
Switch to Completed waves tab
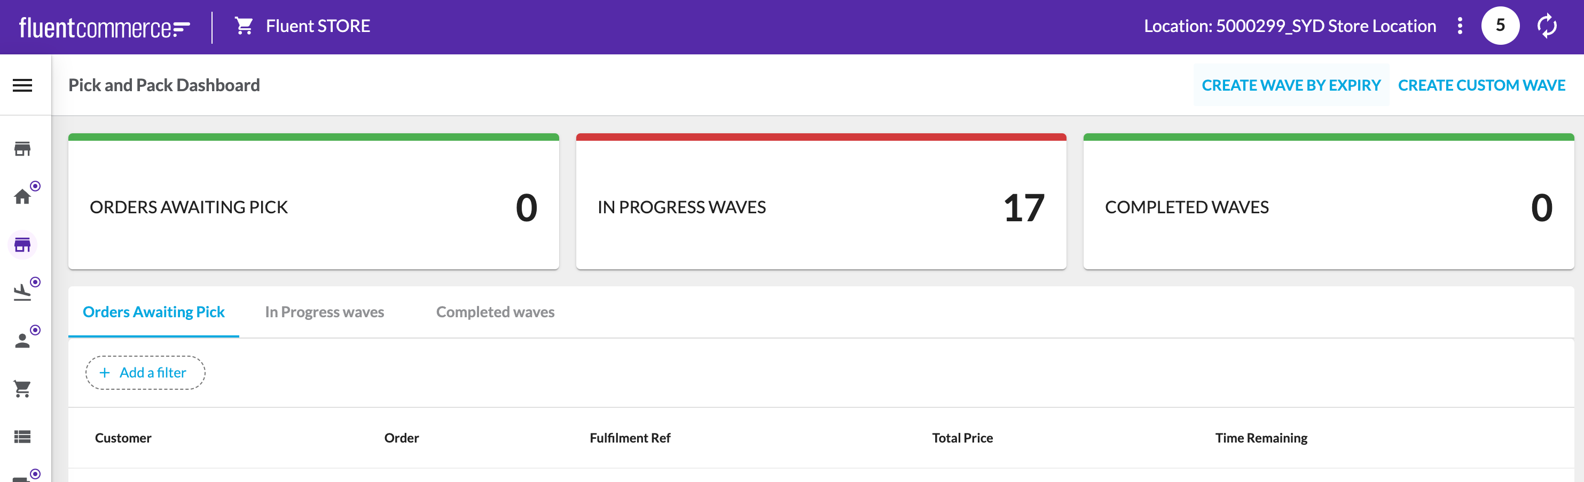pos(495,312)
